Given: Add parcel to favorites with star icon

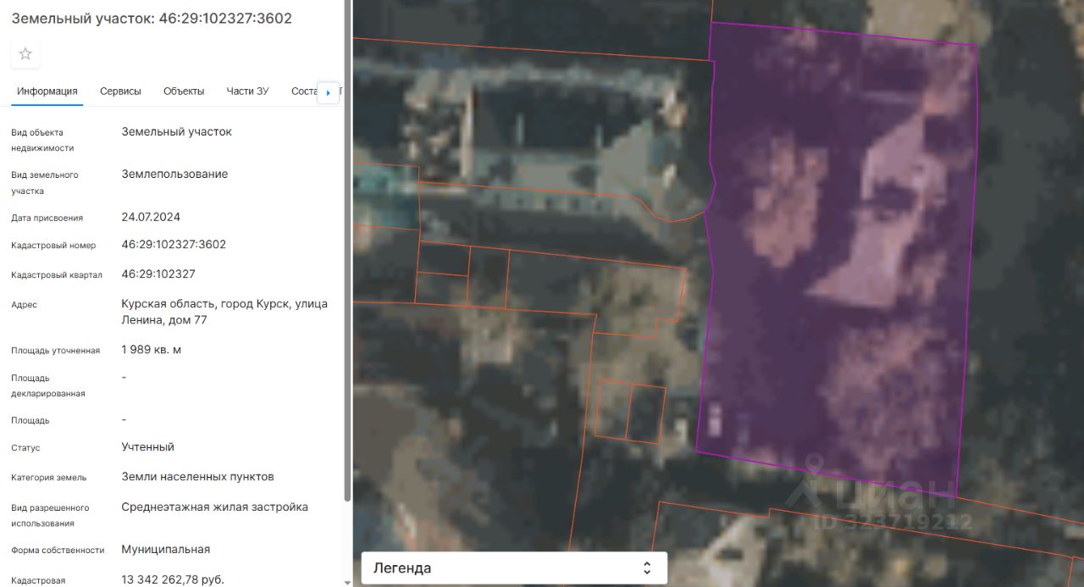Looking at the screenshot, I should click(25, 54).
